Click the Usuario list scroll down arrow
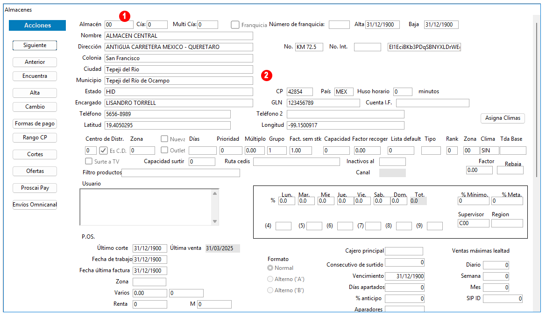546x316 pixels. pyautogui.click(x=215, y=221)
